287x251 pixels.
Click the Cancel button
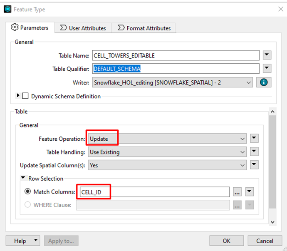point(265,241)
